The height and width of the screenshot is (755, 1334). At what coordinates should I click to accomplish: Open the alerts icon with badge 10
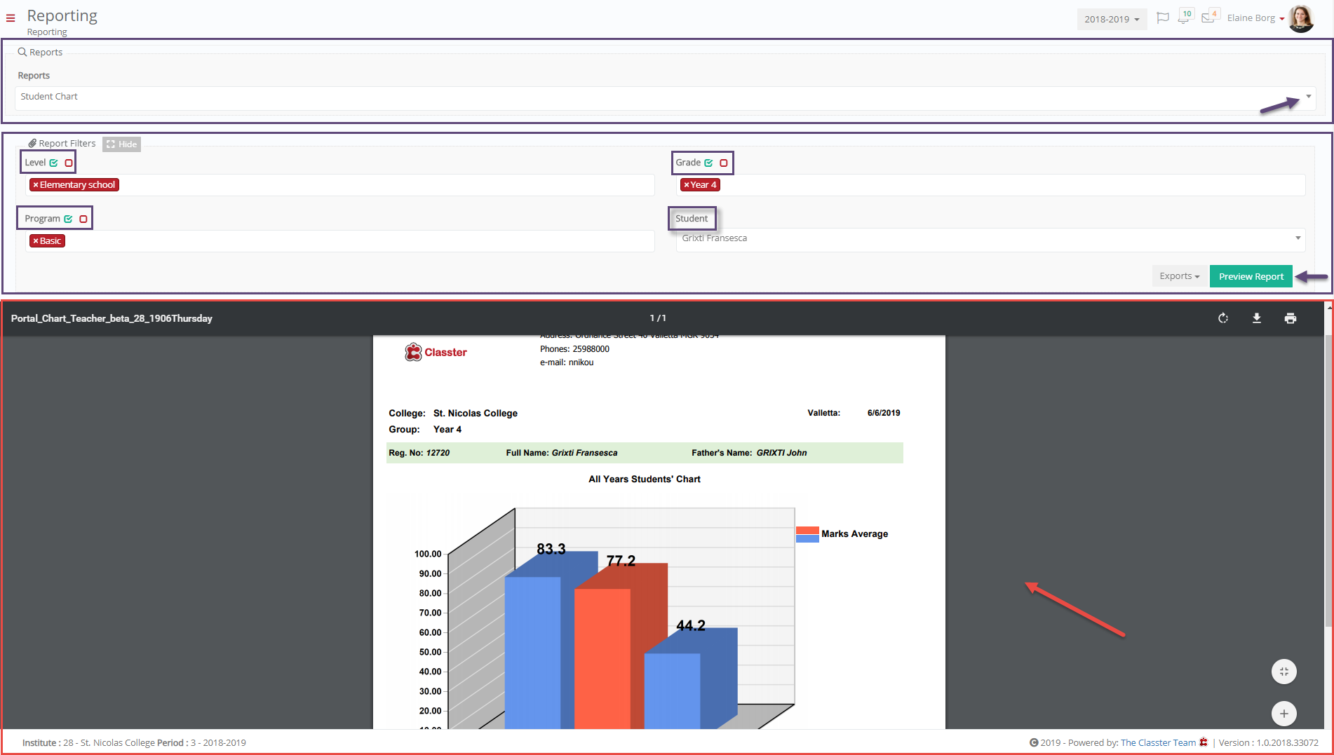click(1185, 17)
